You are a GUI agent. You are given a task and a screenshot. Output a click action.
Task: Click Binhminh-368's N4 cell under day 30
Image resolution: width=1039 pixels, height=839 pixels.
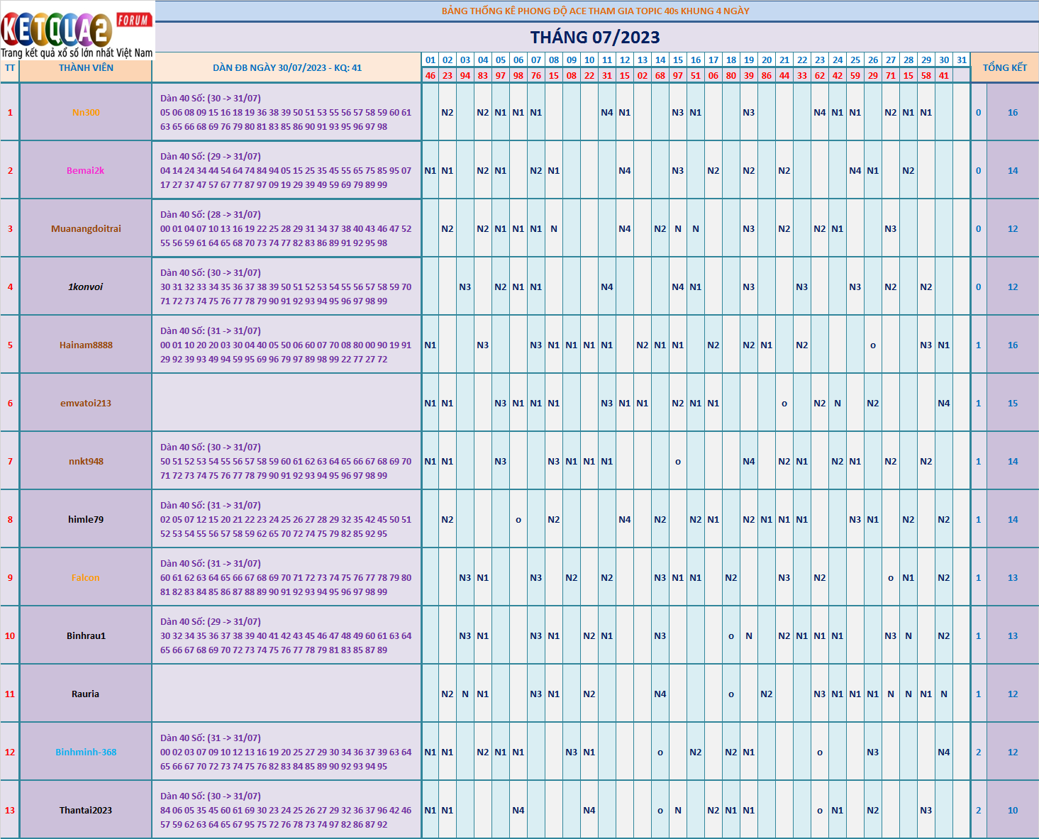pos(944,752)
